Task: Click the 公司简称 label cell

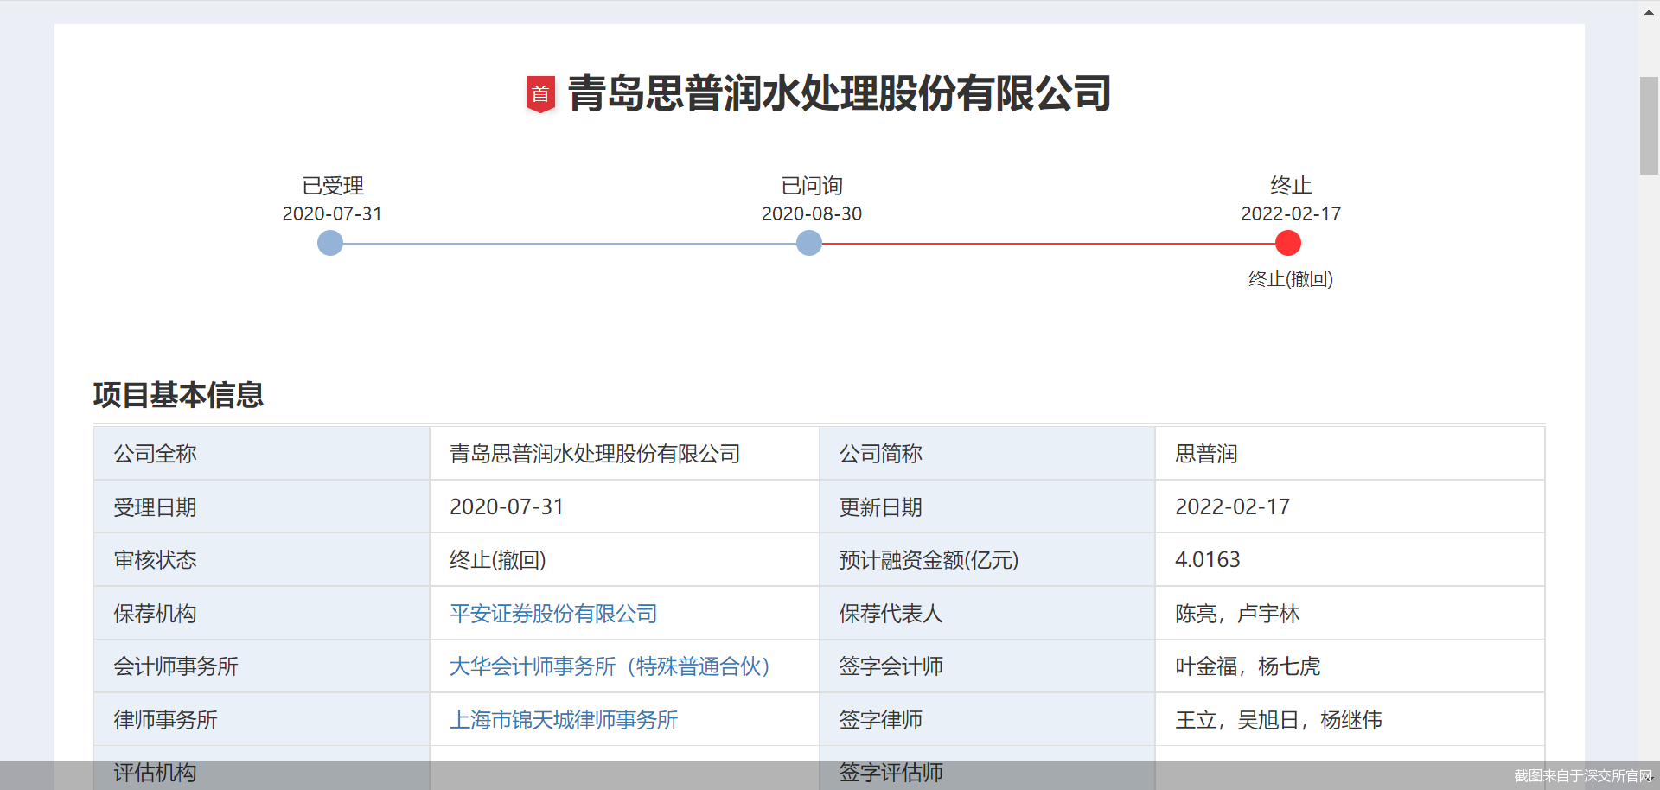Action: (987, 454)
